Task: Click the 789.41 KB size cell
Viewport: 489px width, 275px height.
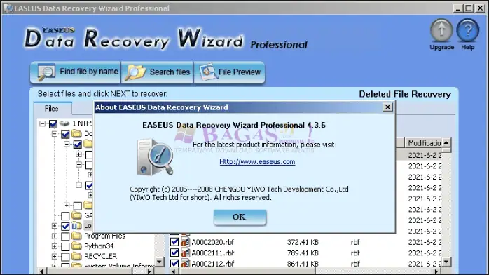Action: coord(303,253)
